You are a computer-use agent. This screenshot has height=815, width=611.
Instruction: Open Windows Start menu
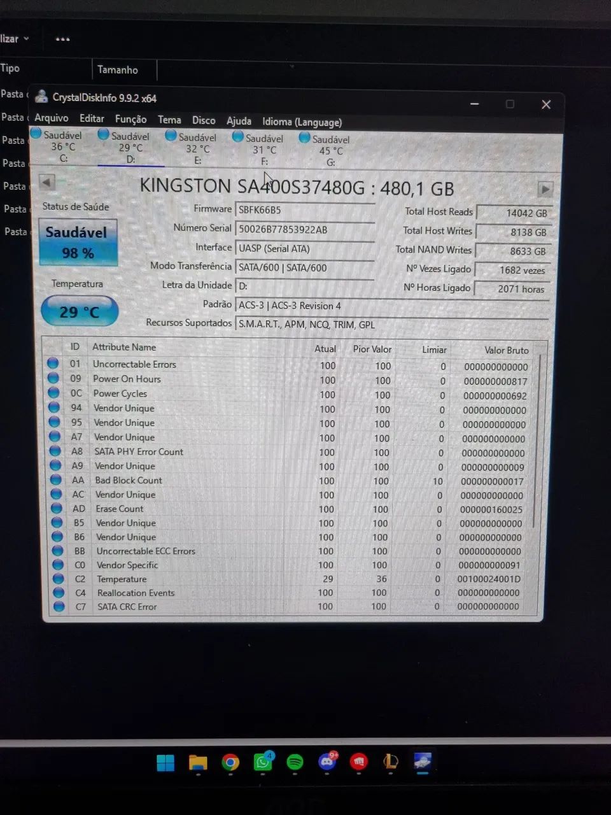point(165,762)
